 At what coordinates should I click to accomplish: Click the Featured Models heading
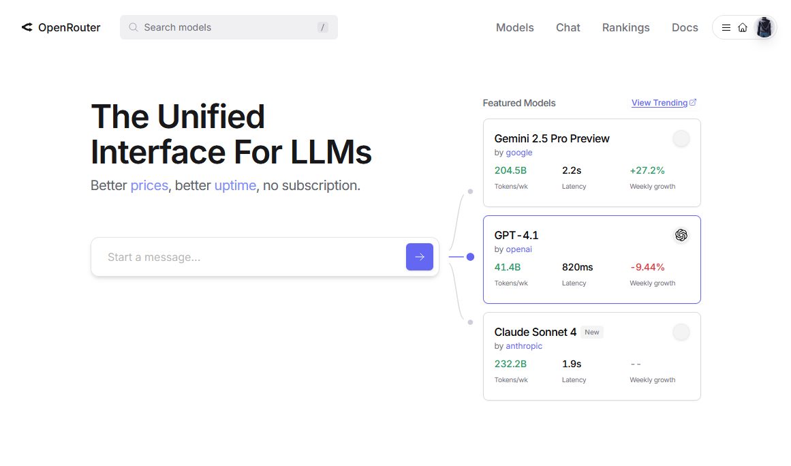tap(519, 103)
